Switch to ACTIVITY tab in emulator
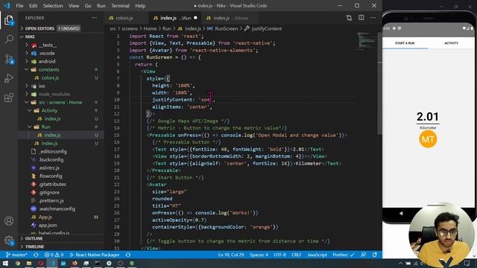Viewport: 477px width, 268px height. pos(451,43)
